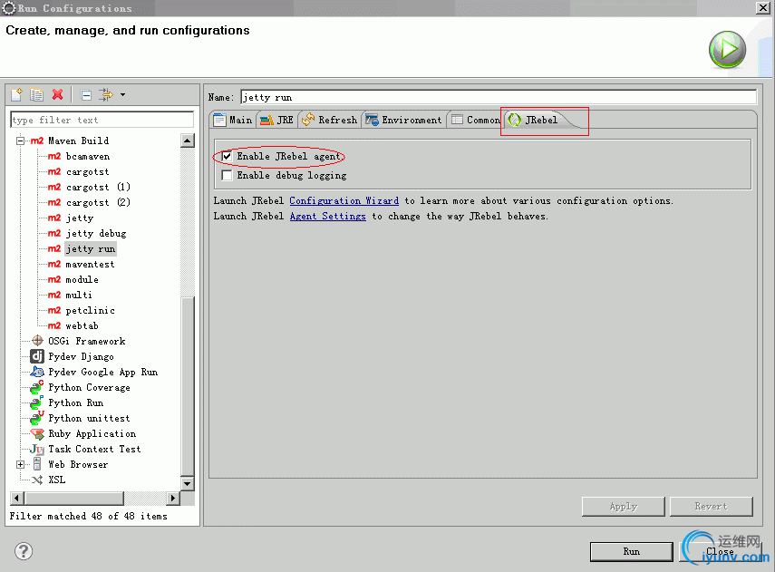The image size is (775, 572).
Task: Open the filter options dropdown arrow
Action: click(x=122, y=94)
